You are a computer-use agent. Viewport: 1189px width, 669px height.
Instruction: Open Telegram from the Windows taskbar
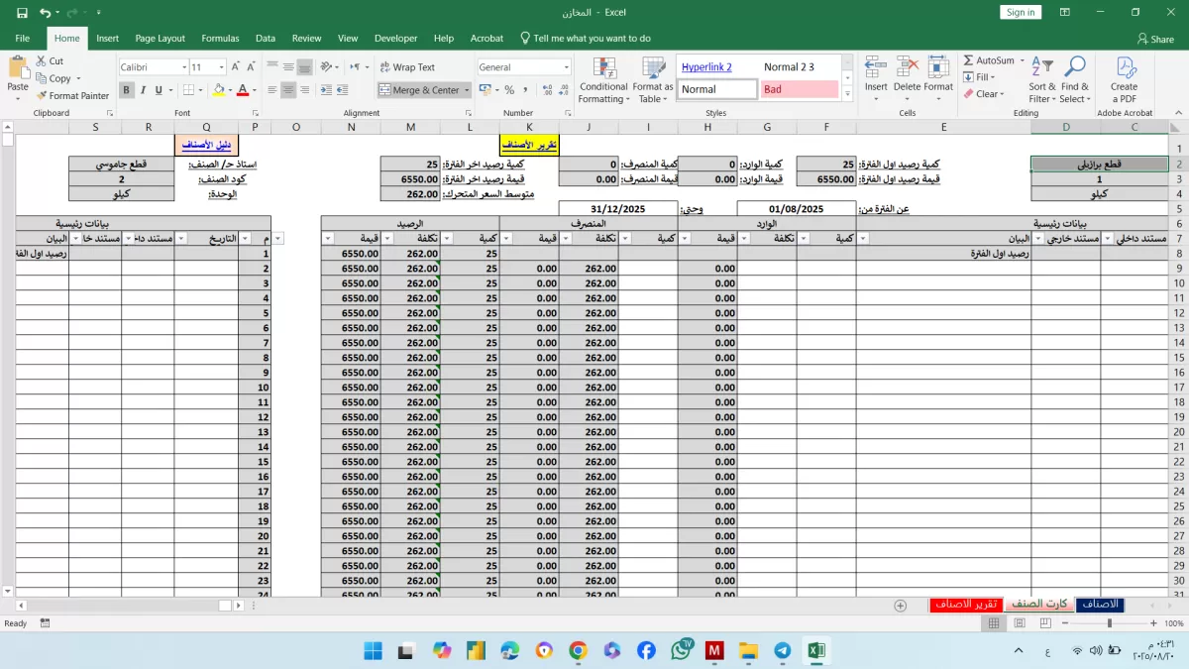[x=783, y=650]
